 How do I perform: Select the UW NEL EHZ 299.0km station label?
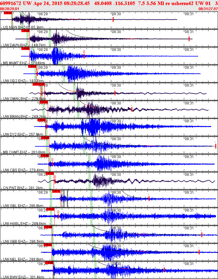(23, 259)
